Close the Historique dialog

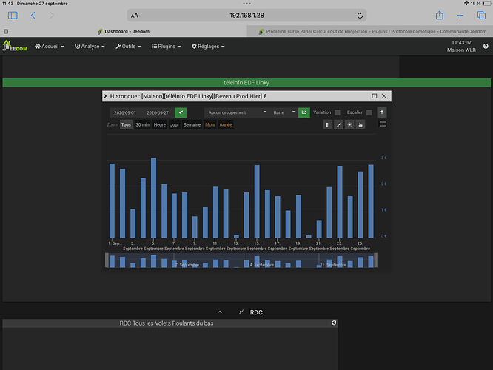tap(384, 96)
